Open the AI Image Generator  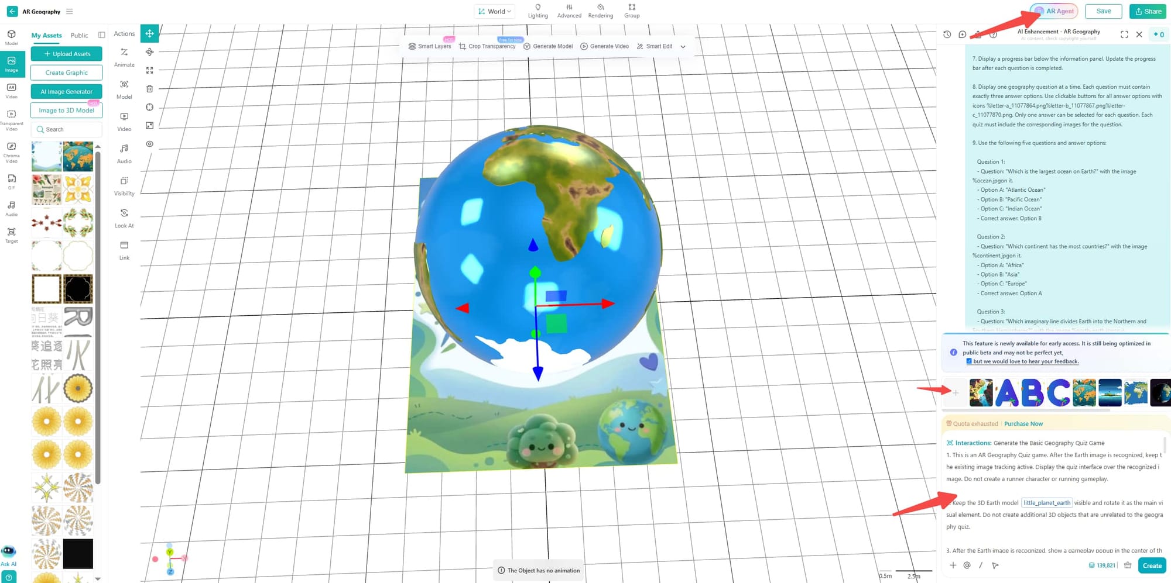tap(66, 91)
